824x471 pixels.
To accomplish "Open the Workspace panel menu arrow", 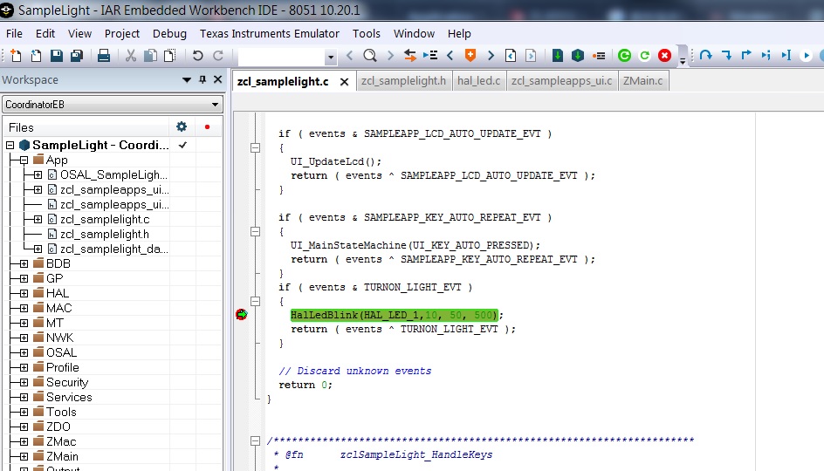I will point(187,80).
